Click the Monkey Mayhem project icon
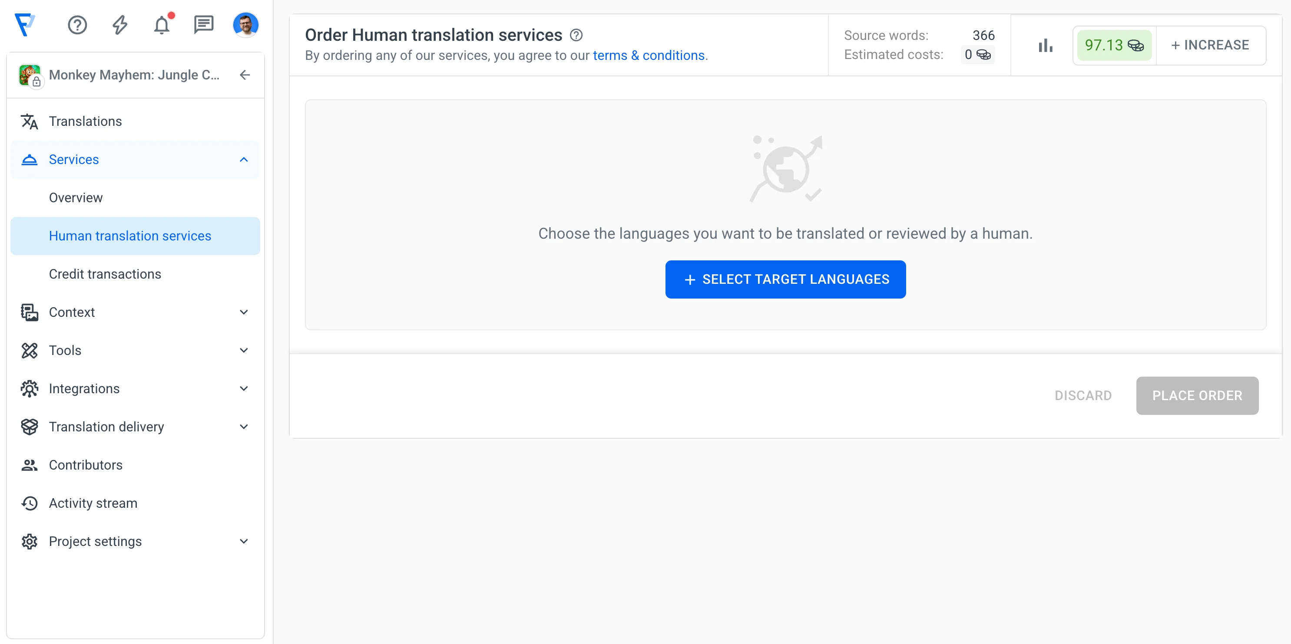This screenshot has width=1291, height=644. pyautogui.click(x=30, y=75)
